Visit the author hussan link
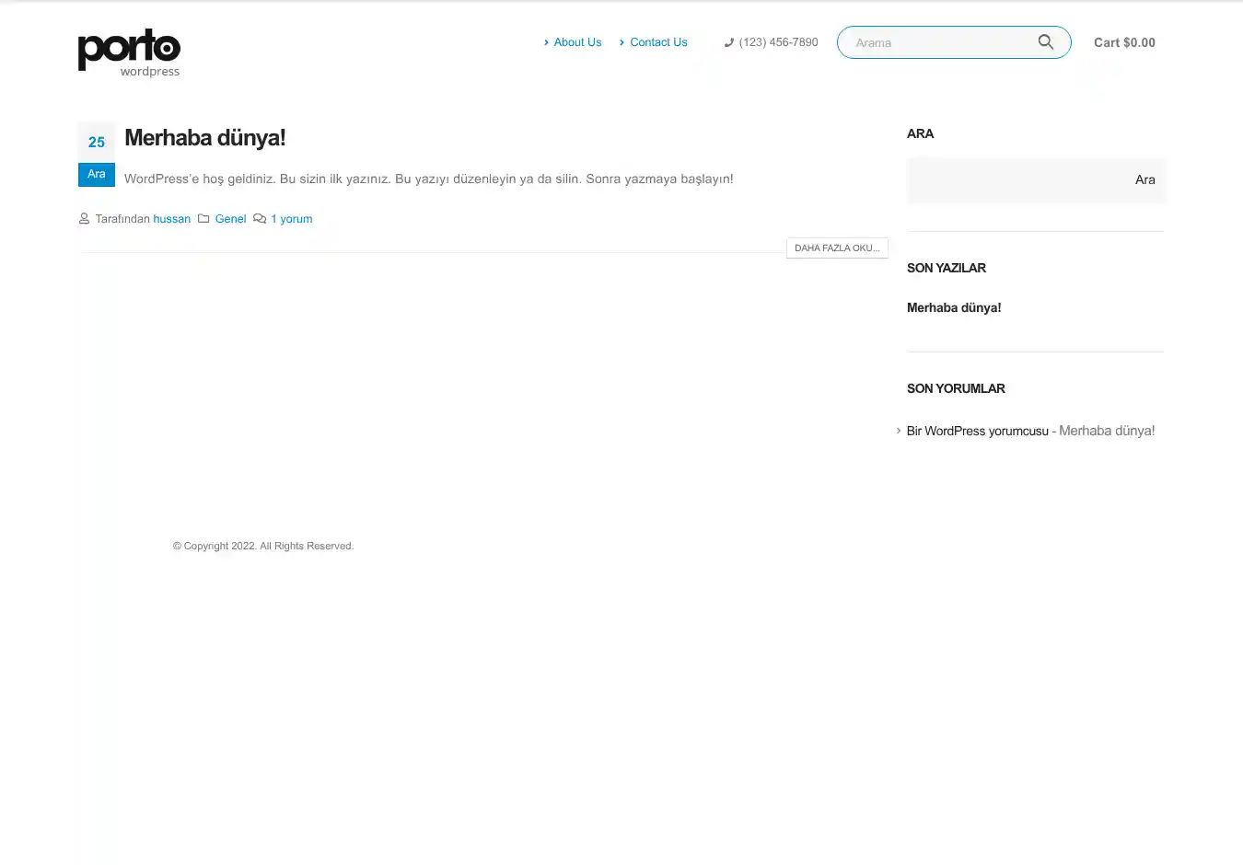The image size is (1243, 865). pos(171,219)
